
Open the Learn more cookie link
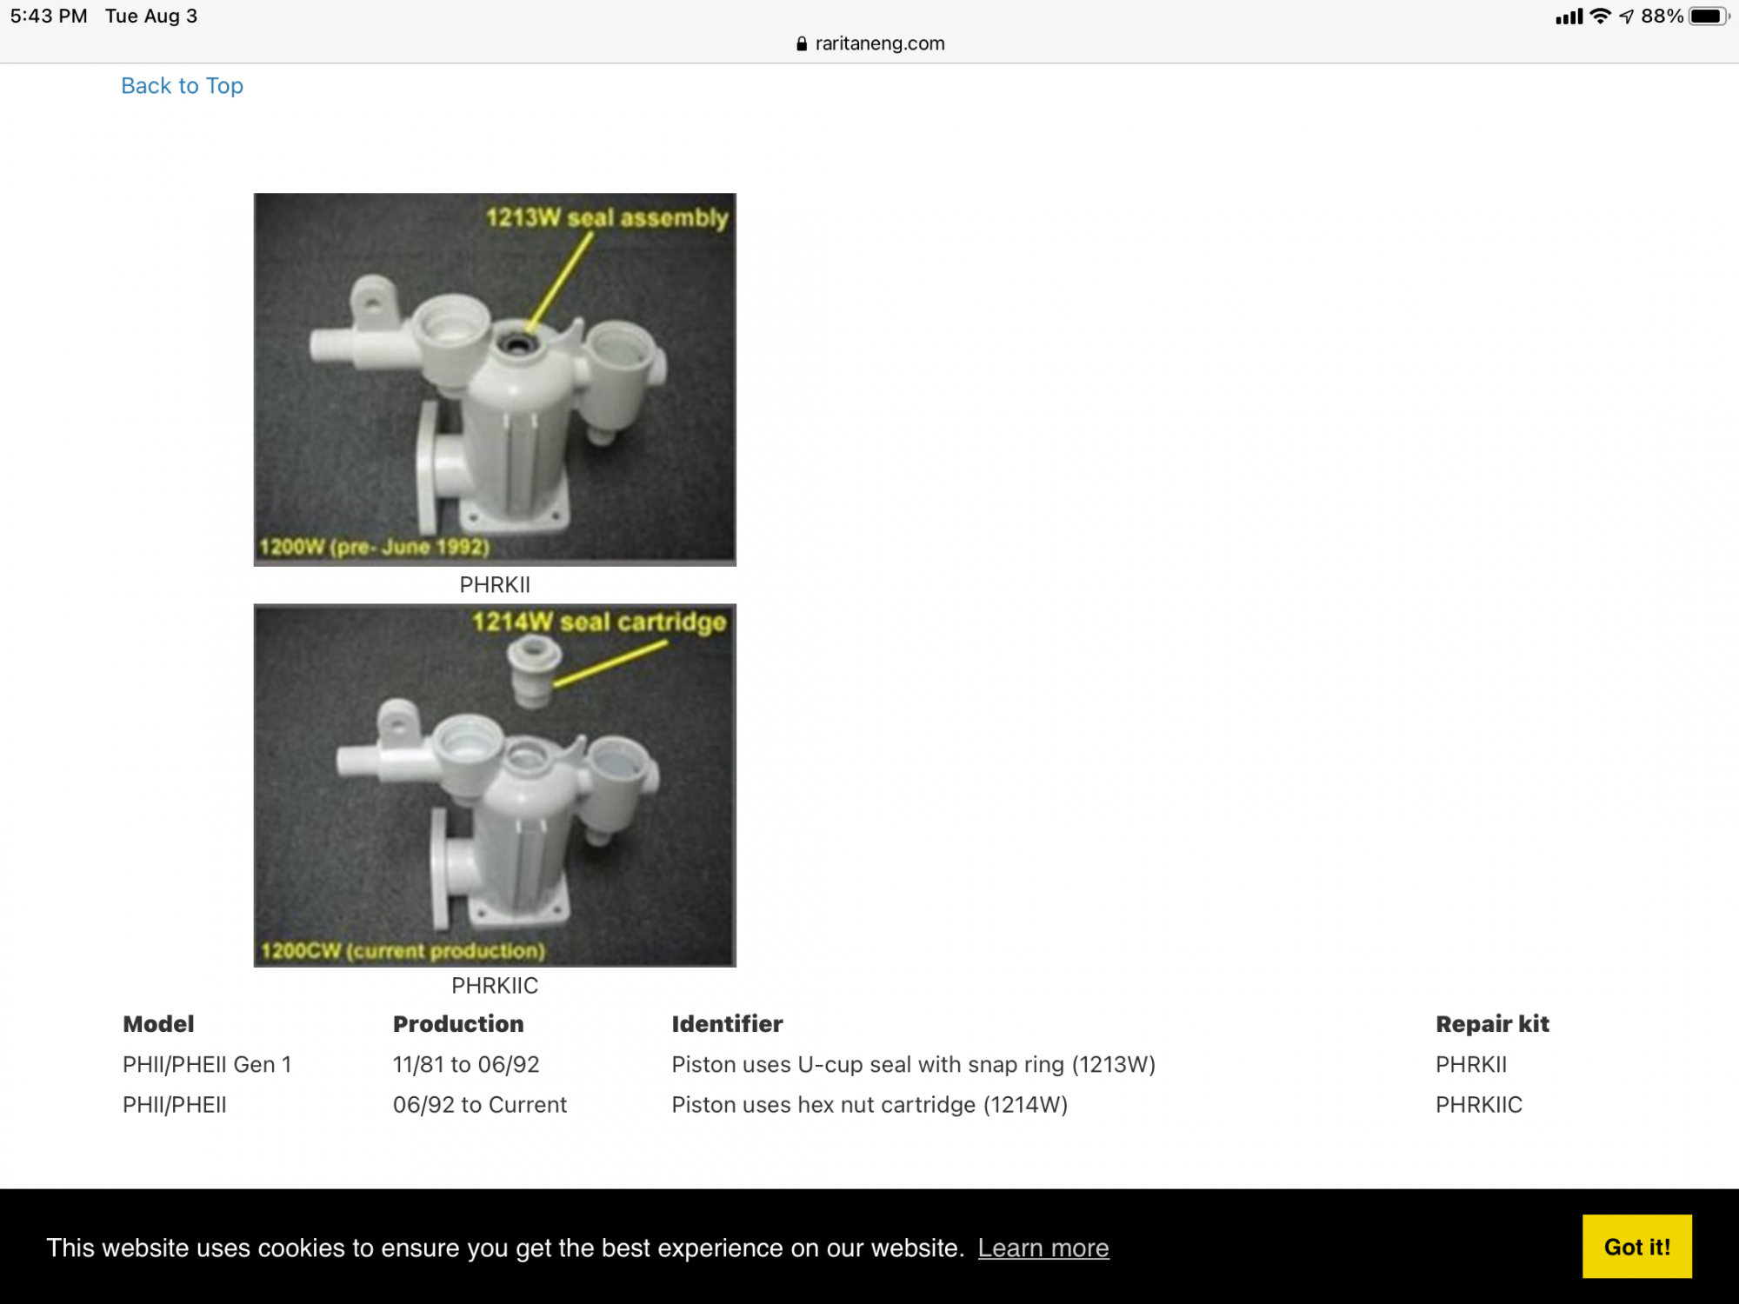[x=1043, y=1247]
